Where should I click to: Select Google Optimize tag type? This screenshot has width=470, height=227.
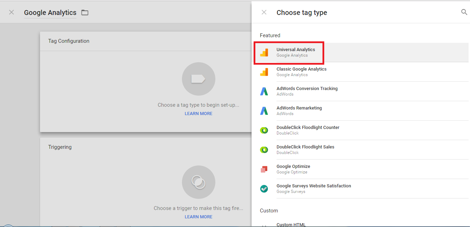click(360, 169)
